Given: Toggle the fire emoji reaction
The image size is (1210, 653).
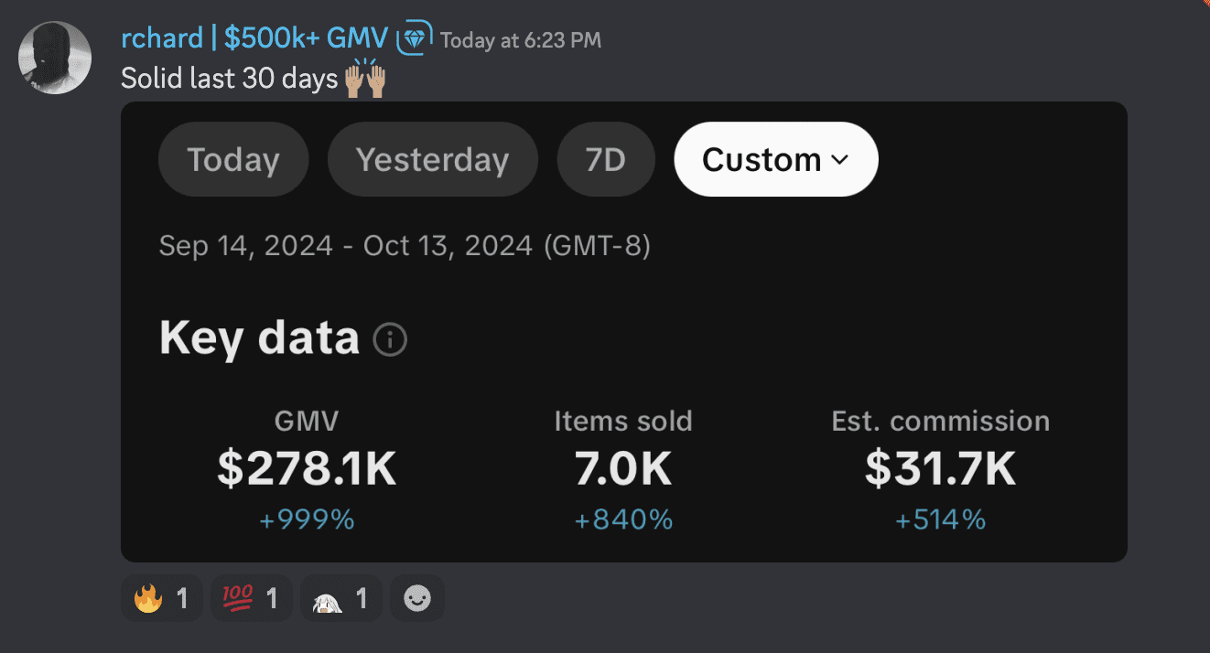Looking at the screenshot, I should (161, 599).
